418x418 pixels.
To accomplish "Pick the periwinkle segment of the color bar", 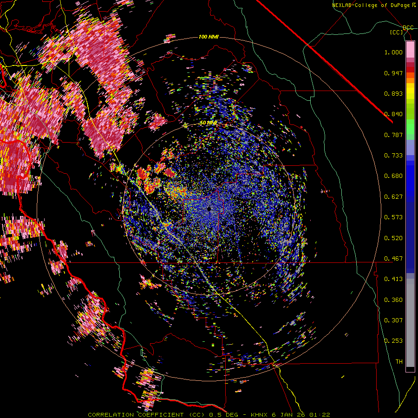I will (x=410, y=147).
